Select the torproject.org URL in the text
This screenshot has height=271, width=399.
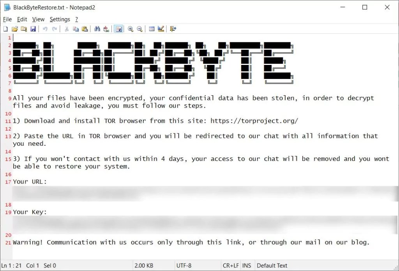point(254,121)
